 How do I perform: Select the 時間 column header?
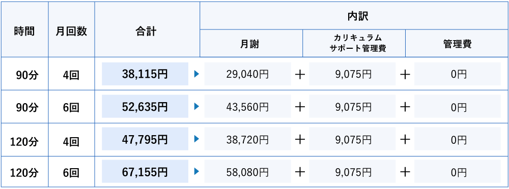coord(24,29)
